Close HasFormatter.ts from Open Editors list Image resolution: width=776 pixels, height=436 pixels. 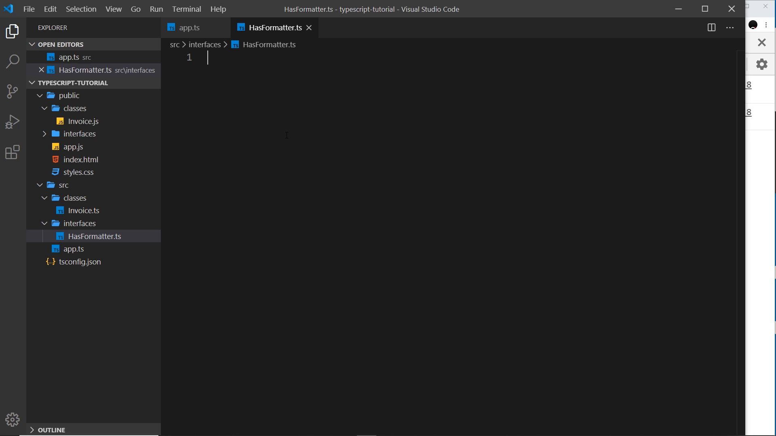click(x=41, y=70)
